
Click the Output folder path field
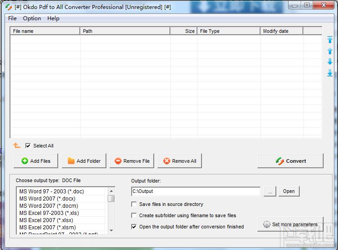[x=196, y=191]
